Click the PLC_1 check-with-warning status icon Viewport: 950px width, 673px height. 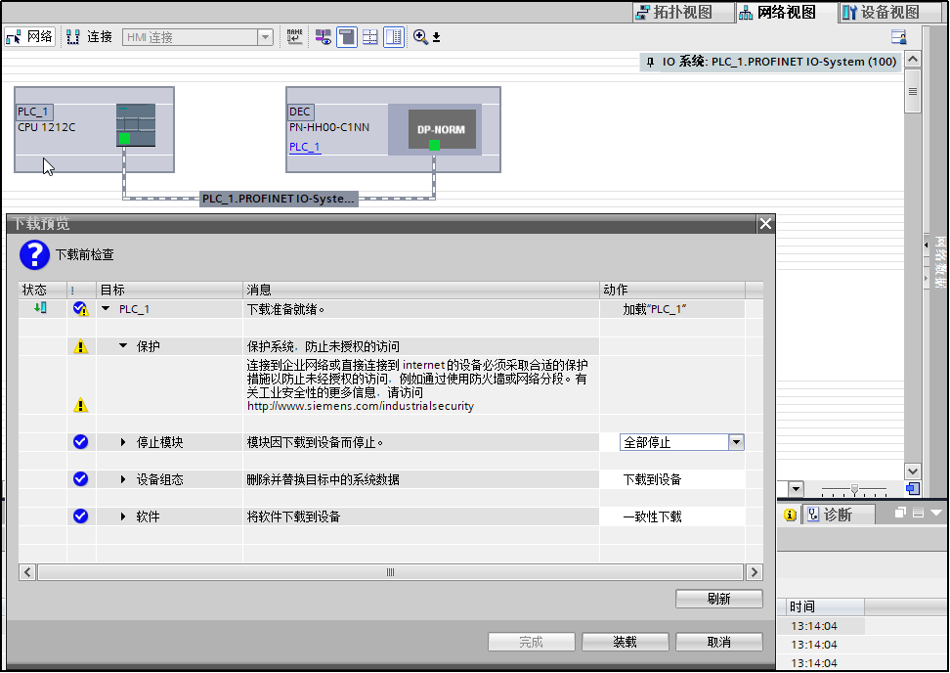(x=80, y=309)
